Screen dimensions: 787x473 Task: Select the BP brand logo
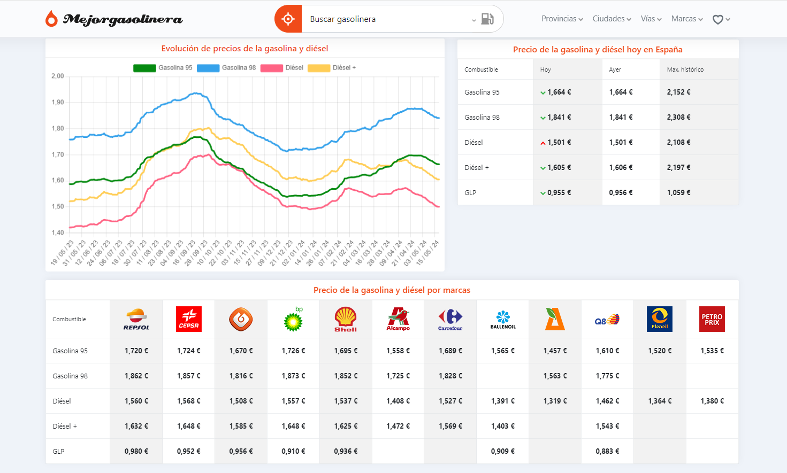(293, 319)
